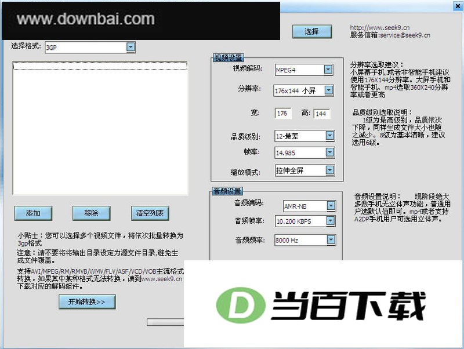Click inside the empty video file list

pos(100,128)
